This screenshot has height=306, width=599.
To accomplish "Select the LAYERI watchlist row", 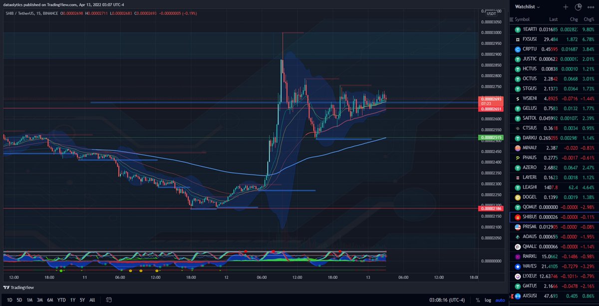I will (554, 177).
